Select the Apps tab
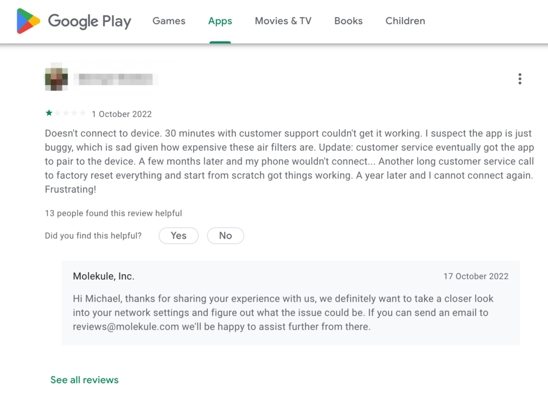The height and width of the screenshot is (414, 548). (220, 21)
